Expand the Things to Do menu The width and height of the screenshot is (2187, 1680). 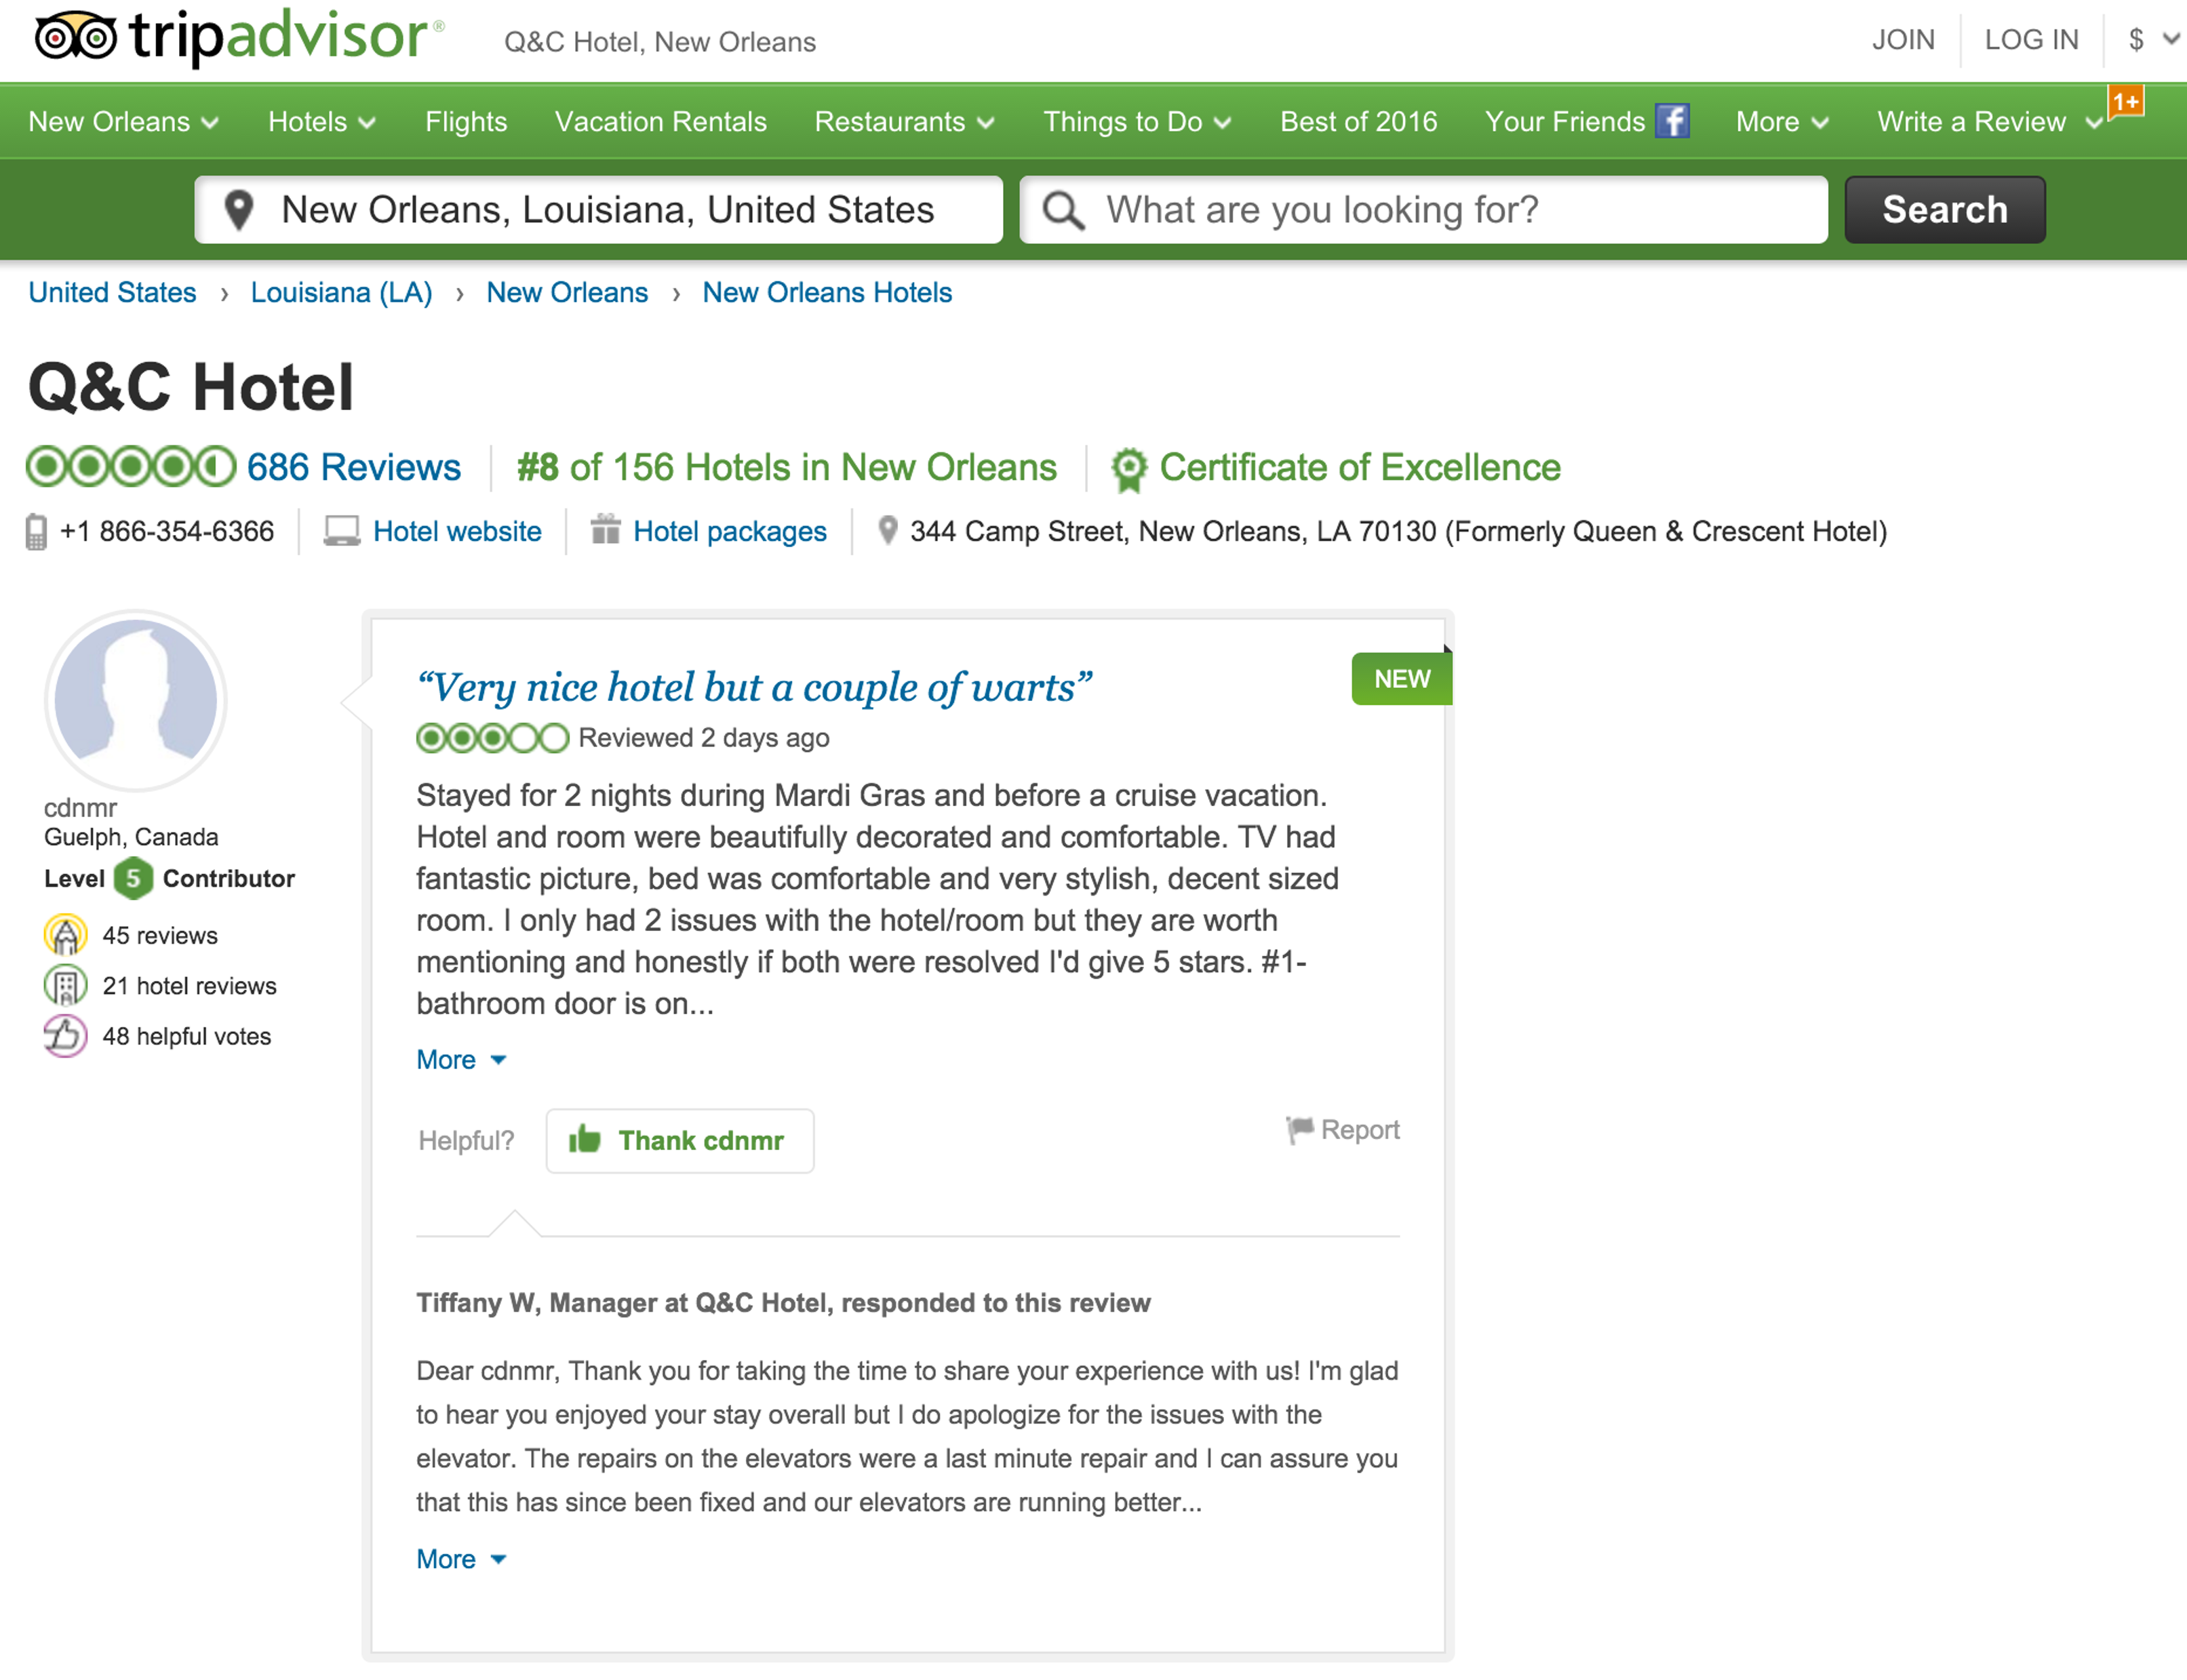coord(1137,122)
